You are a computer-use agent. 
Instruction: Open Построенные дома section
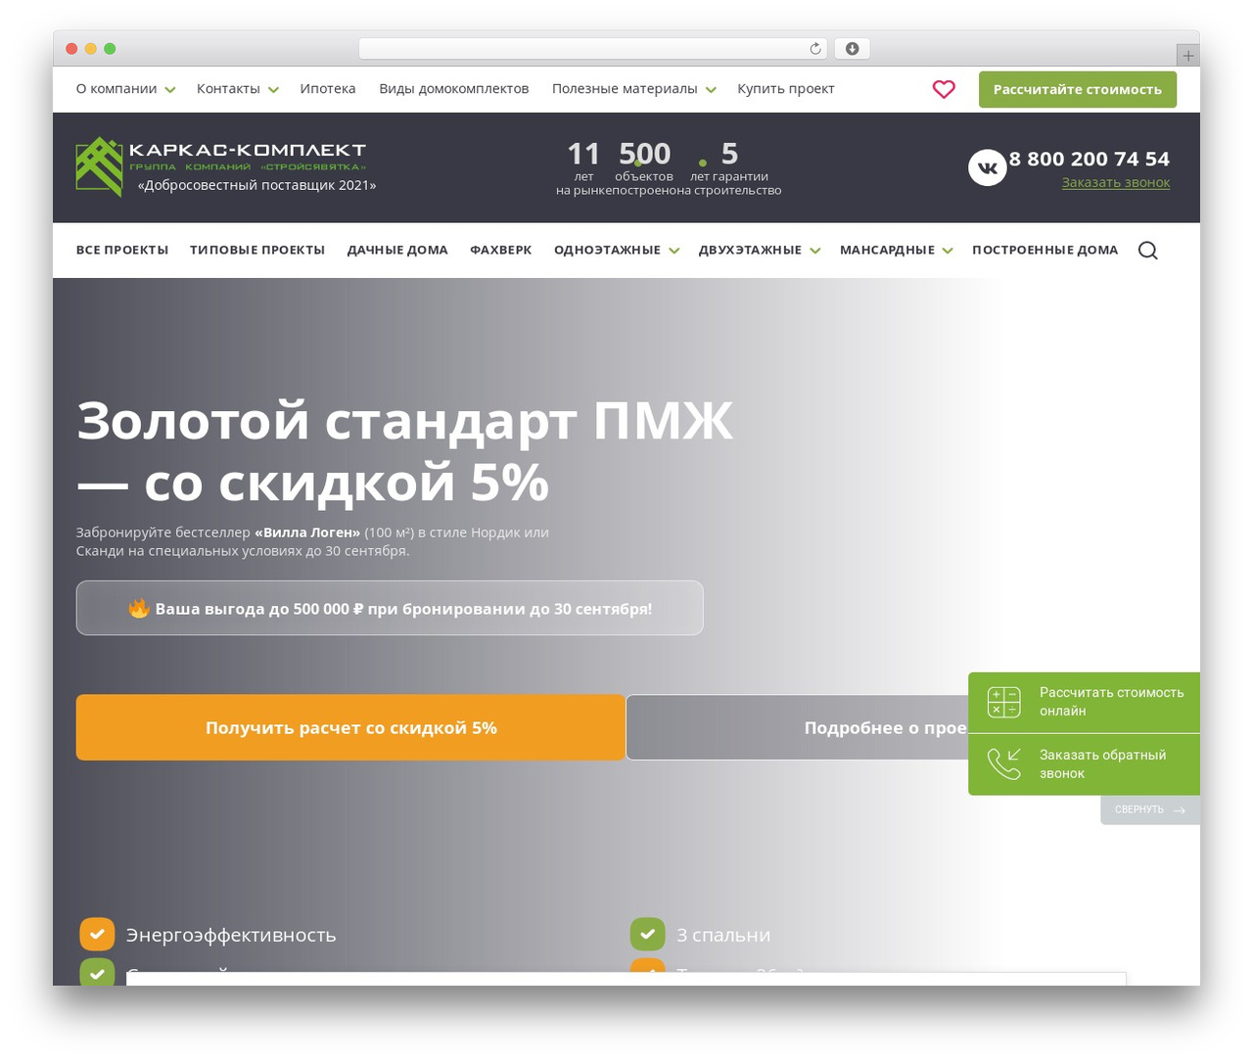pos(1044,251)
